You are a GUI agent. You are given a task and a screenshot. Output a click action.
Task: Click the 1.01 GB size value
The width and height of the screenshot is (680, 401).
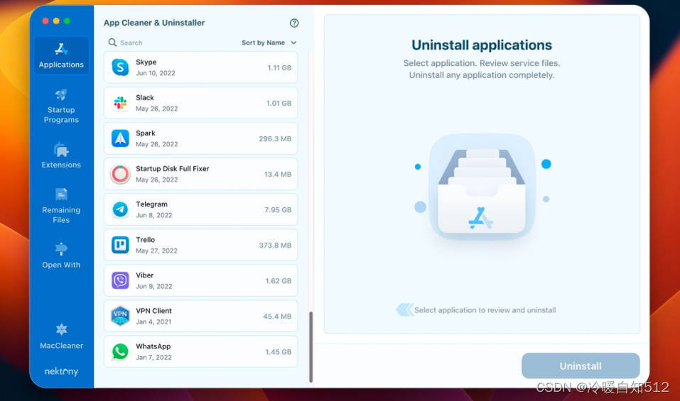click(x=279, y=103)
